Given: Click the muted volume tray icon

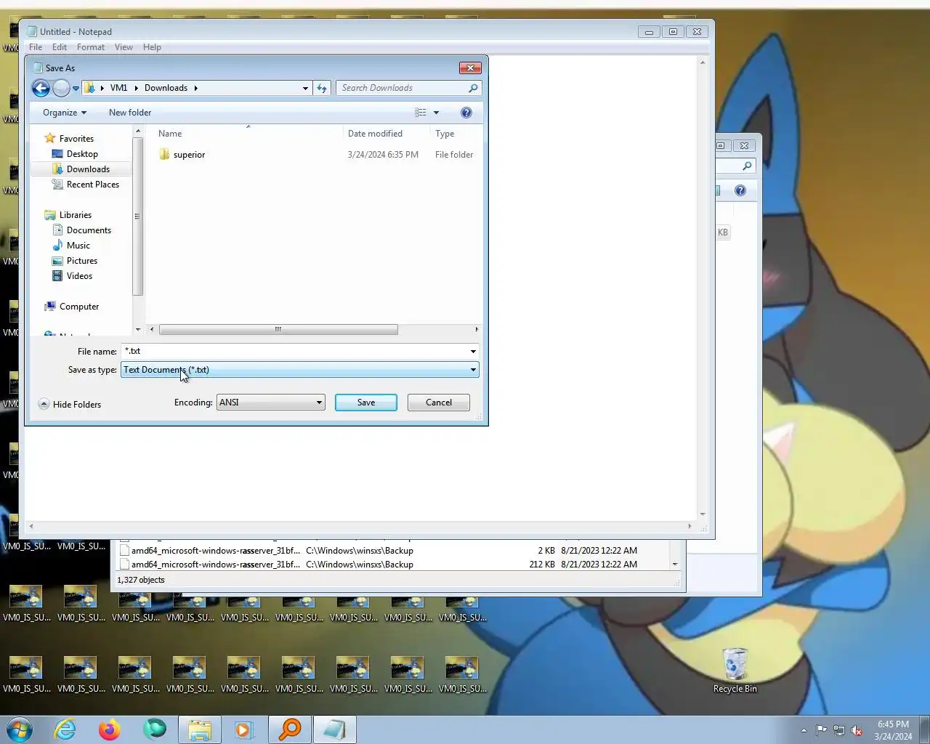Looking at the screenshot, I should click(857, 730).
